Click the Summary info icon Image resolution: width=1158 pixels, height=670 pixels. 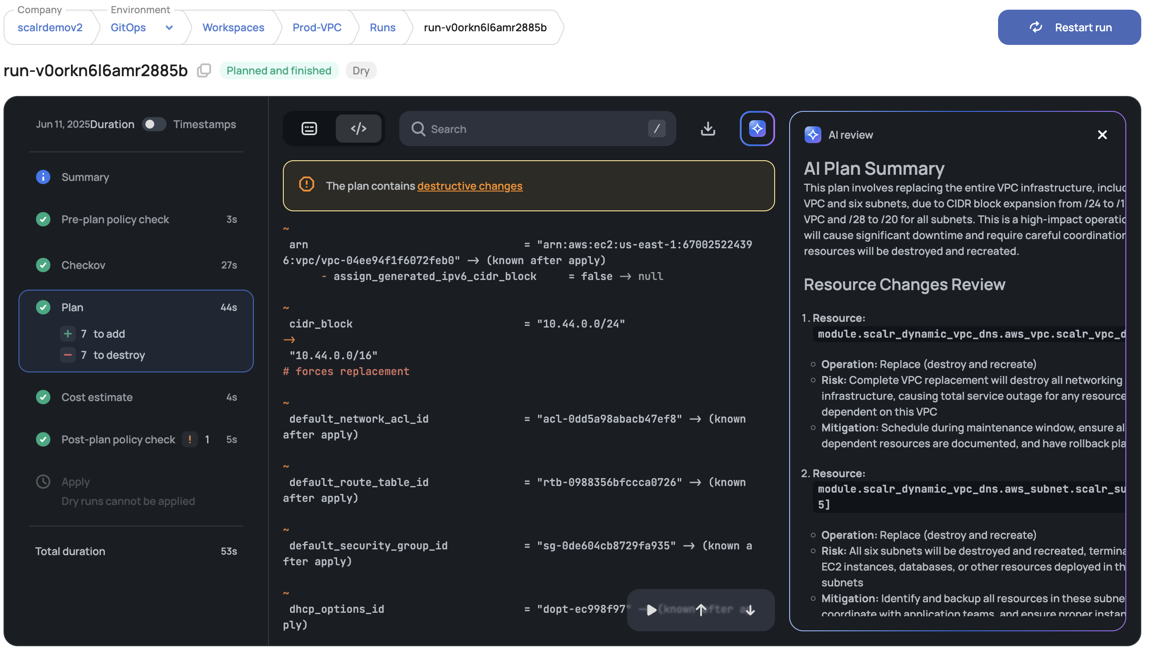(x=43, y=177)
